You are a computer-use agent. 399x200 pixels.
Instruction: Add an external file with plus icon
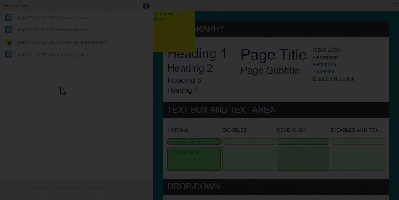point(147,6)
